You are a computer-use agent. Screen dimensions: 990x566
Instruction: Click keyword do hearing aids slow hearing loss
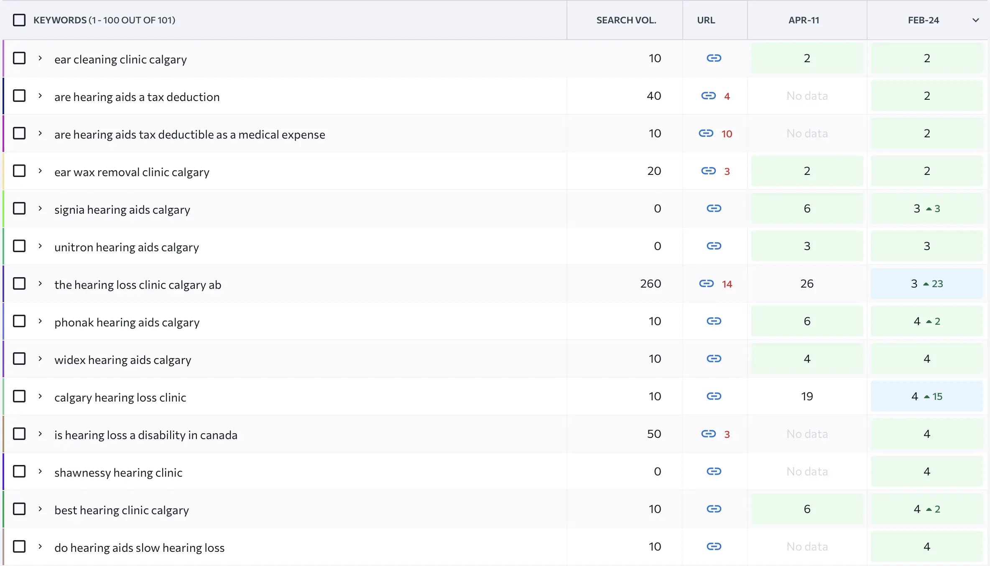tap(139, 548)
